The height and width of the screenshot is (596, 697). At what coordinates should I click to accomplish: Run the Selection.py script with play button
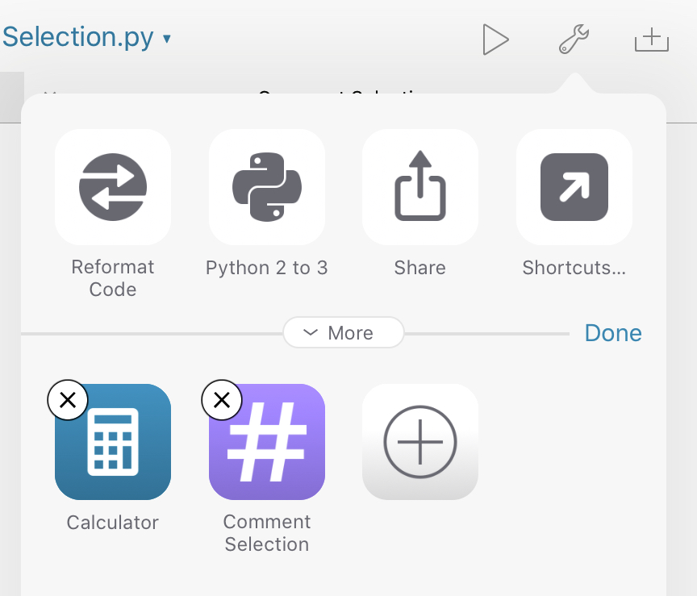tap(496, 39)
